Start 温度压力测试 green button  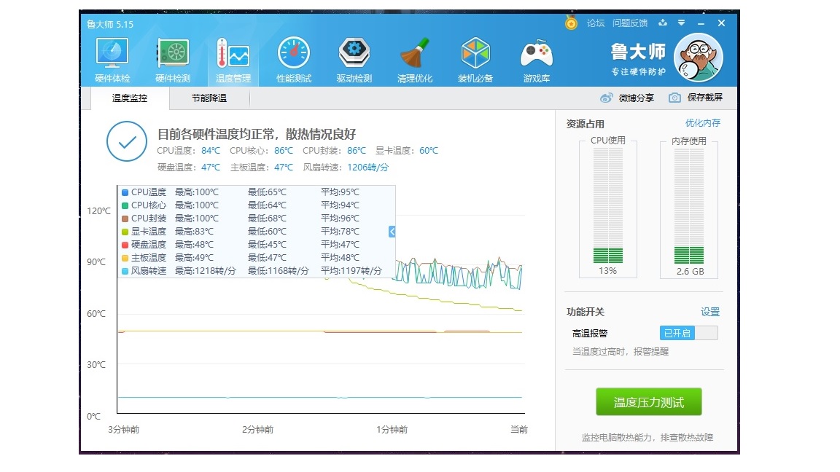click(x=649, y=402)
